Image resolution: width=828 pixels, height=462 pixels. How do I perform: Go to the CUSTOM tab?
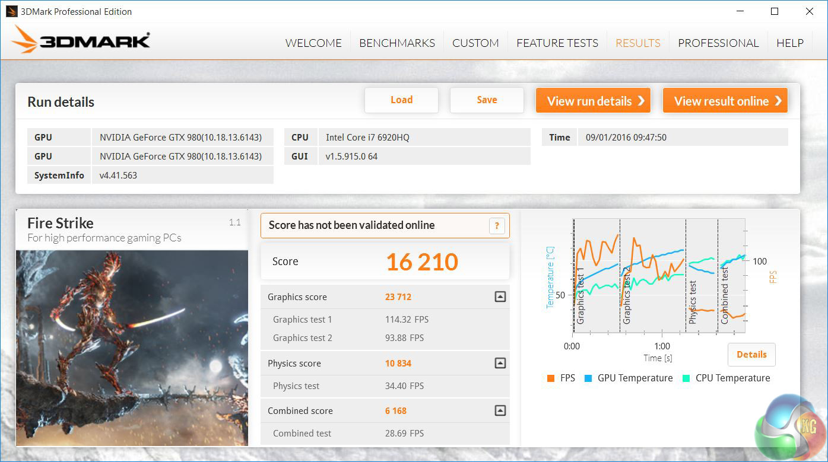475,43
